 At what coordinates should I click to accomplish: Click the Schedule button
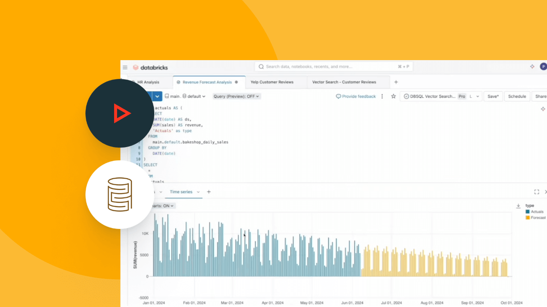tap(517, 96)
